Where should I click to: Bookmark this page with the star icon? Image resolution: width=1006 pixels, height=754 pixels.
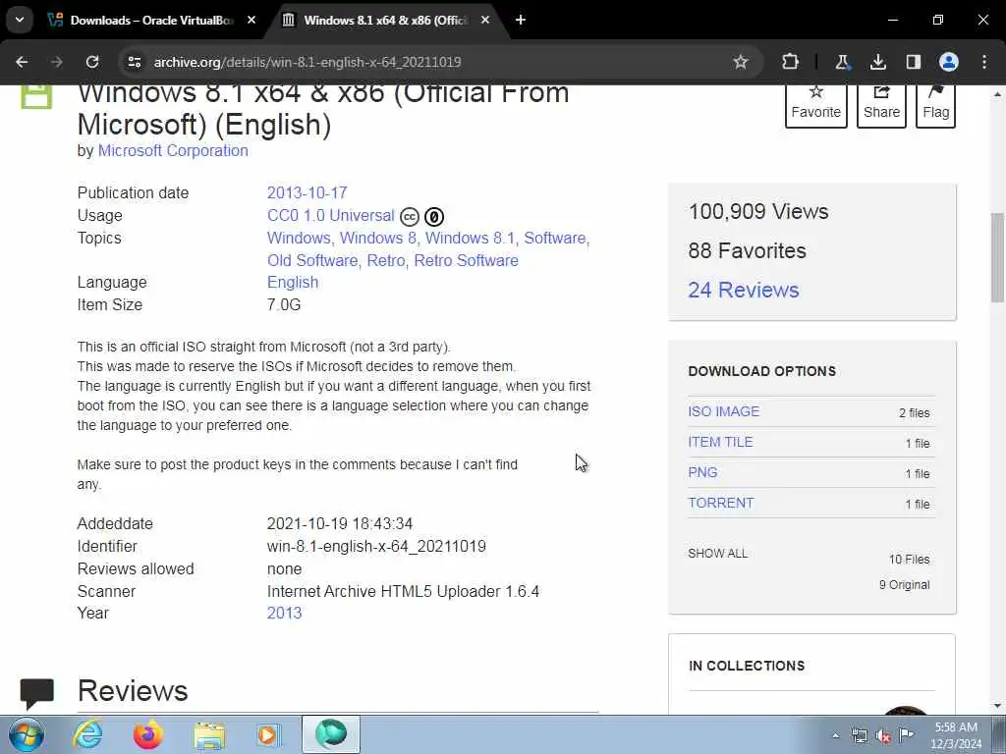pos(741,62)
